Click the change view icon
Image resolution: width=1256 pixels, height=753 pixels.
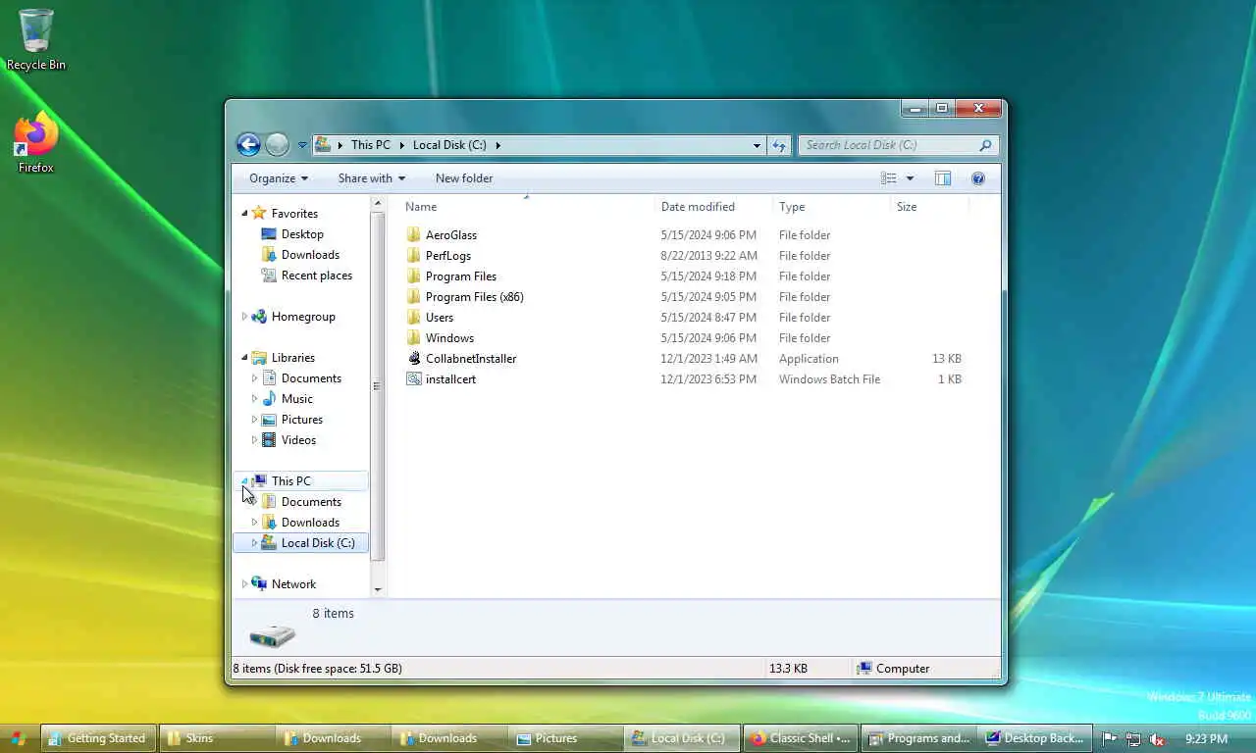click(x=888, y=178)
